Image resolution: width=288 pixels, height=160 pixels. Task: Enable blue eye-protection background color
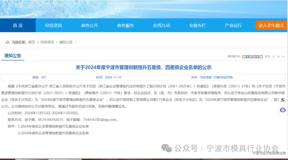(247, 57)
